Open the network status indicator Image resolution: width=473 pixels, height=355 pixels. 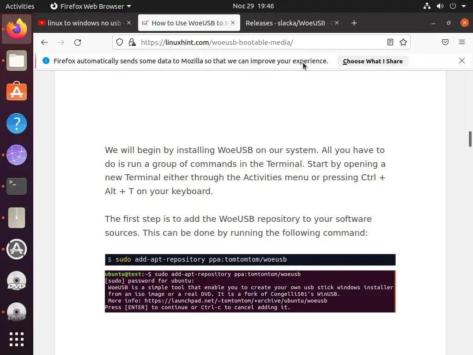coord(427,6)
